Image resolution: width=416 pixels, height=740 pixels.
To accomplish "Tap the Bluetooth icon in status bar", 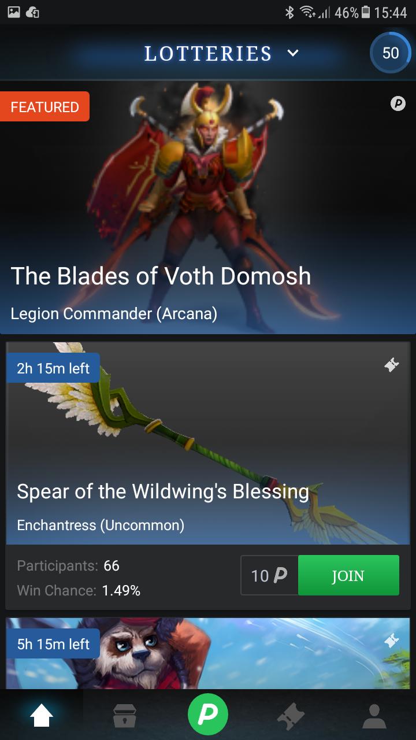I will pyautogui.click(x=289, y=12).
